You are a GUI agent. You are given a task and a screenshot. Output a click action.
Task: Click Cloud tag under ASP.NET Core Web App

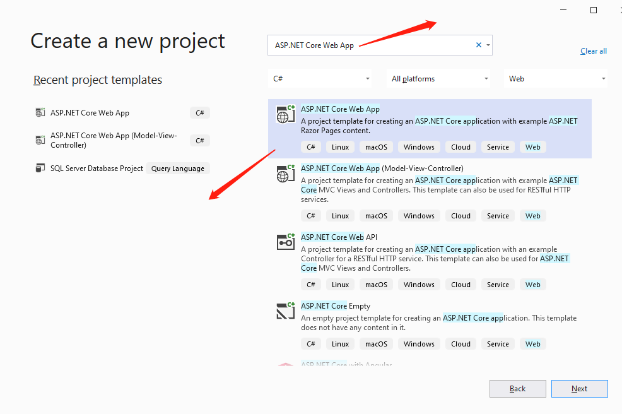[461, 147]
